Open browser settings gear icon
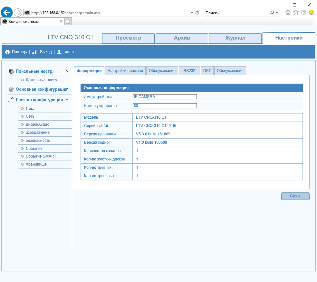Image resolution: width=317 pixels, height=282 pixels. pos(303,13)
